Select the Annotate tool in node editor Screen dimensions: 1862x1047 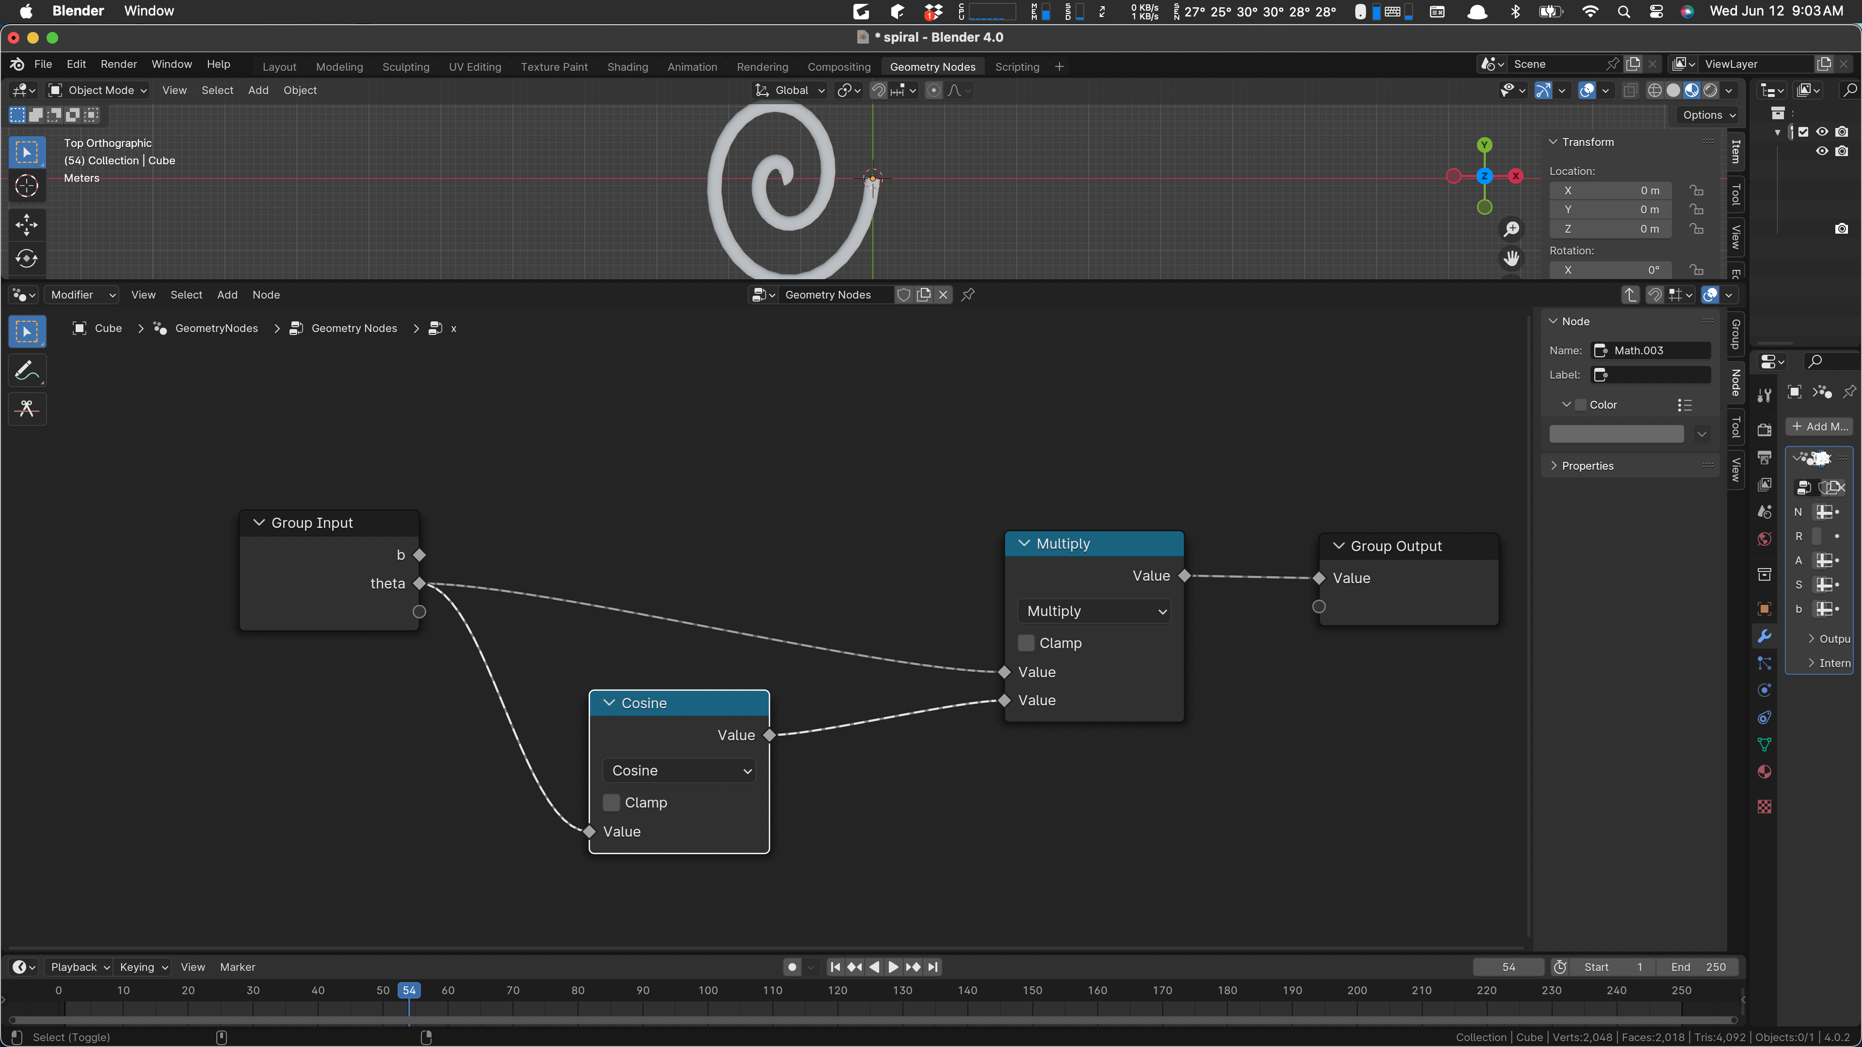click(x=27, y=371)
